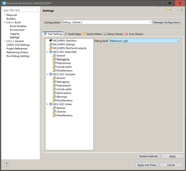Select Compiler Include paths option
Viewport: 186px width, 171px height.
pos(64,89)
